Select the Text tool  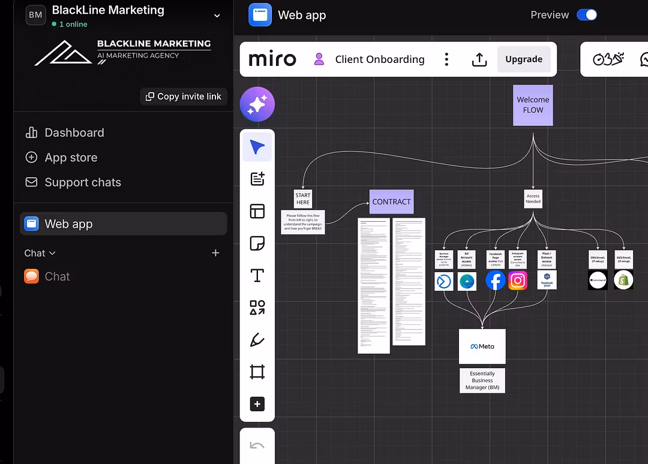click(x=257, y=275)
